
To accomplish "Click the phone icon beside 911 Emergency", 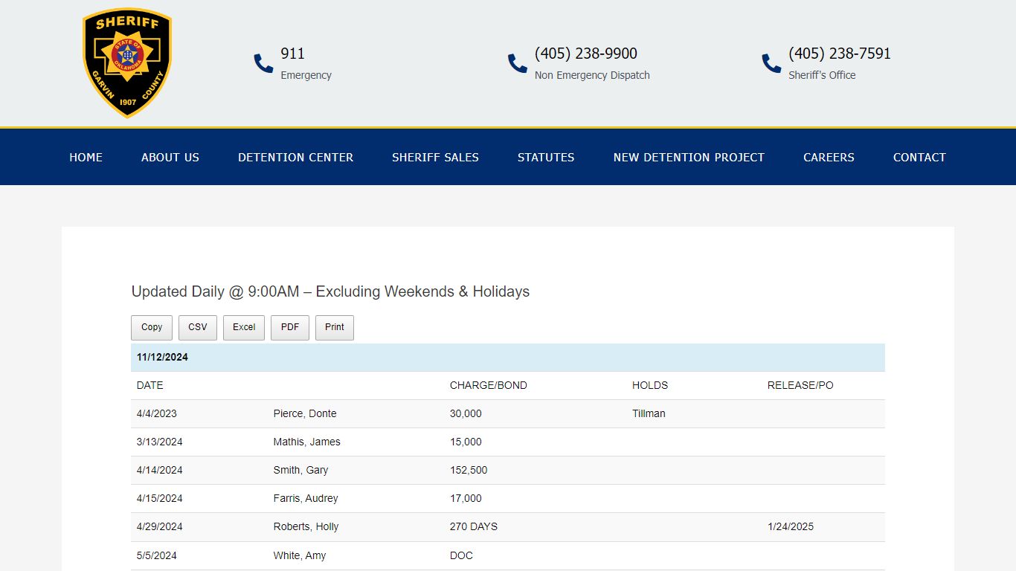I will click(x=263, y=63).
